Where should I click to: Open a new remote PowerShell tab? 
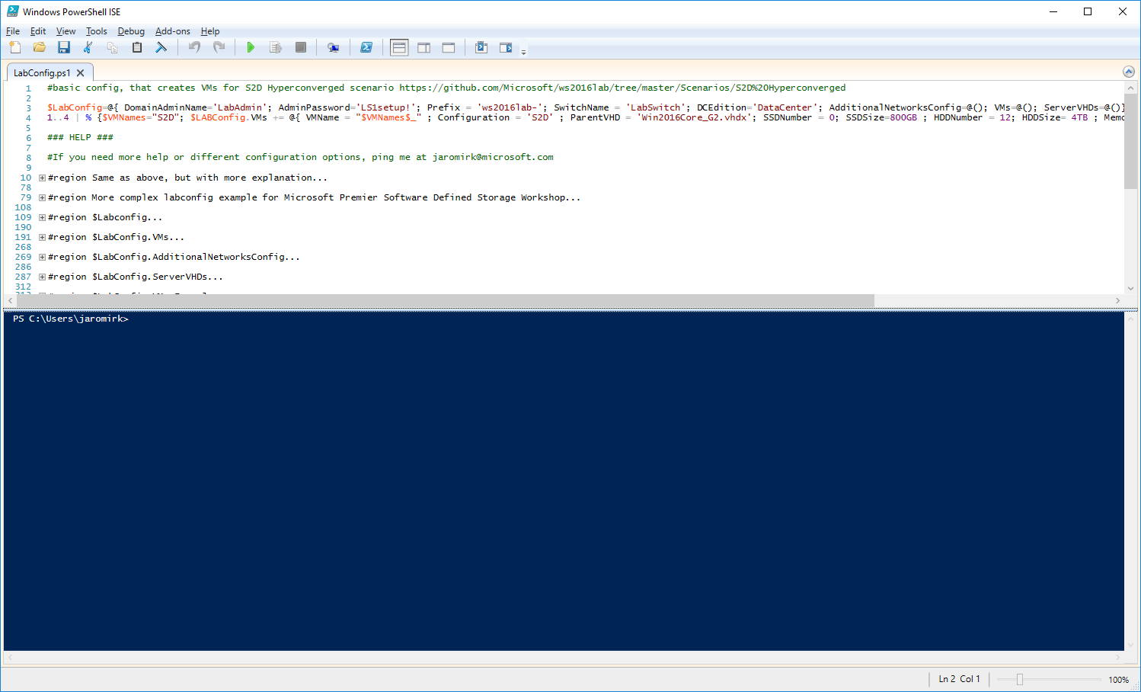[x=333, y=47]
